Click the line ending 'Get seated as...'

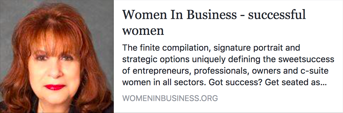pos(224,83)
